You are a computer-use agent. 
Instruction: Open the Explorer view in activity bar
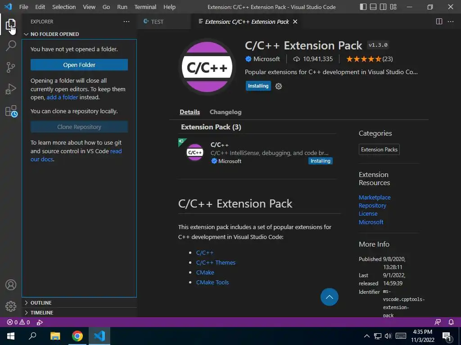11,24
